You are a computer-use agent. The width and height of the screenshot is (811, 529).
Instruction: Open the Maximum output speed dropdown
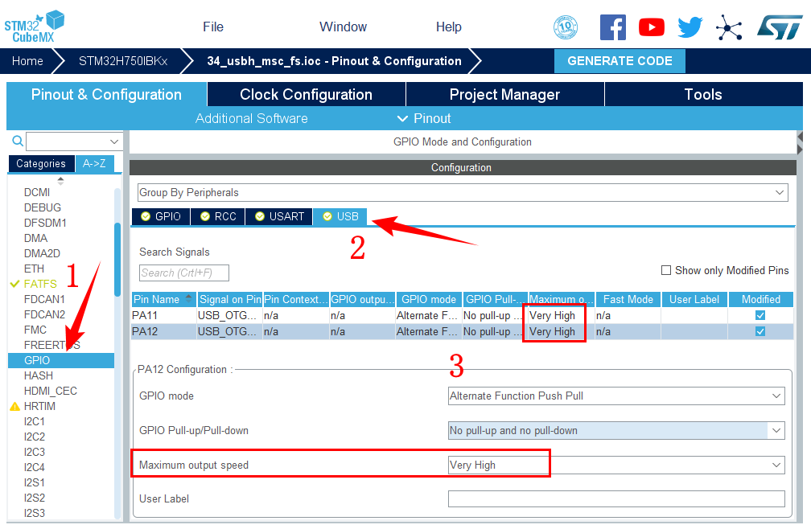(615, 465)
